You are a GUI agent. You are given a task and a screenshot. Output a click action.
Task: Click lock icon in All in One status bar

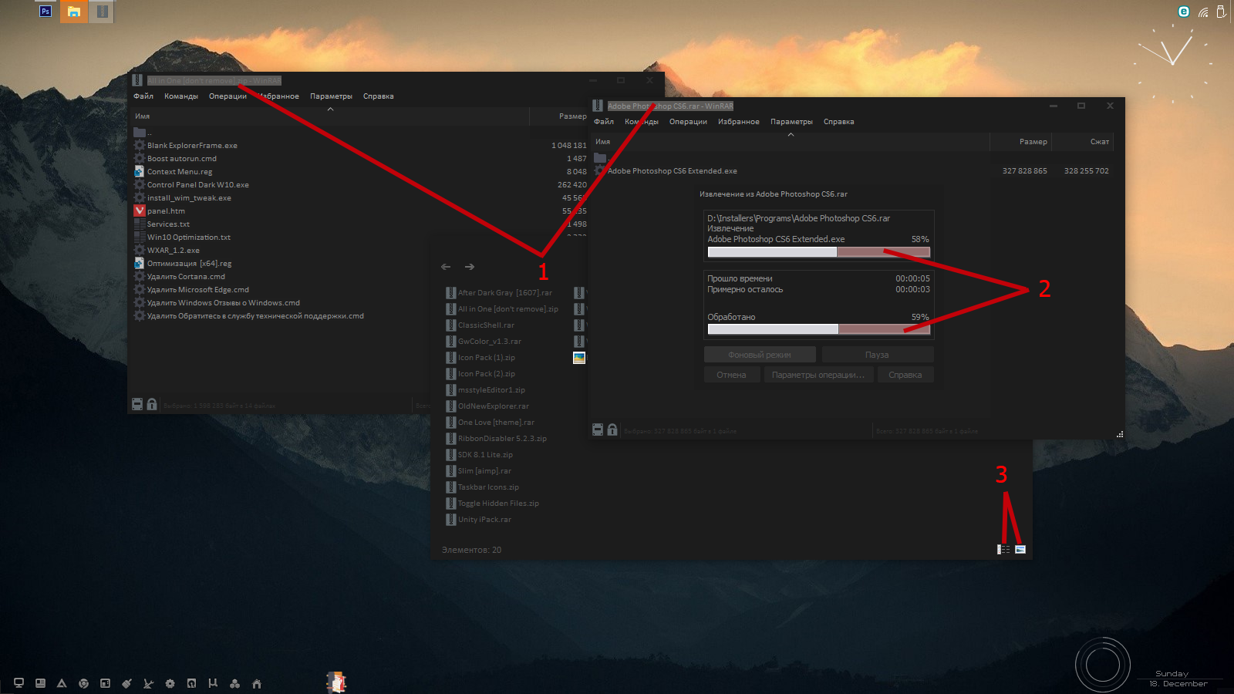click(152, 404)
